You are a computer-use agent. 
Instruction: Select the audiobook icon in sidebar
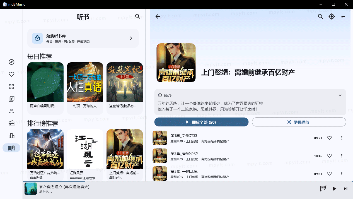click(11, 148)
